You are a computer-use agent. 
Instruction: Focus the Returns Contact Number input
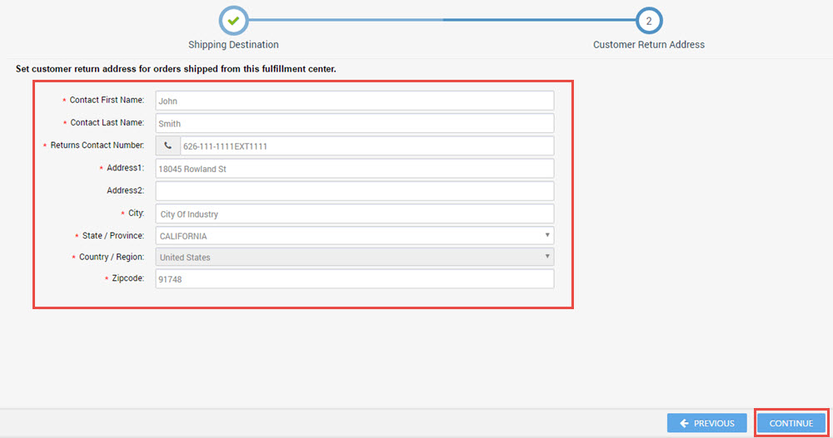(367, 145)
